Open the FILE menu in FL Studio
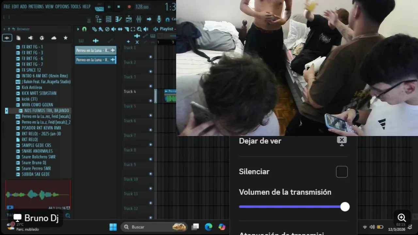418x235 pixels. pyautogui.click(x=7, y=7)
